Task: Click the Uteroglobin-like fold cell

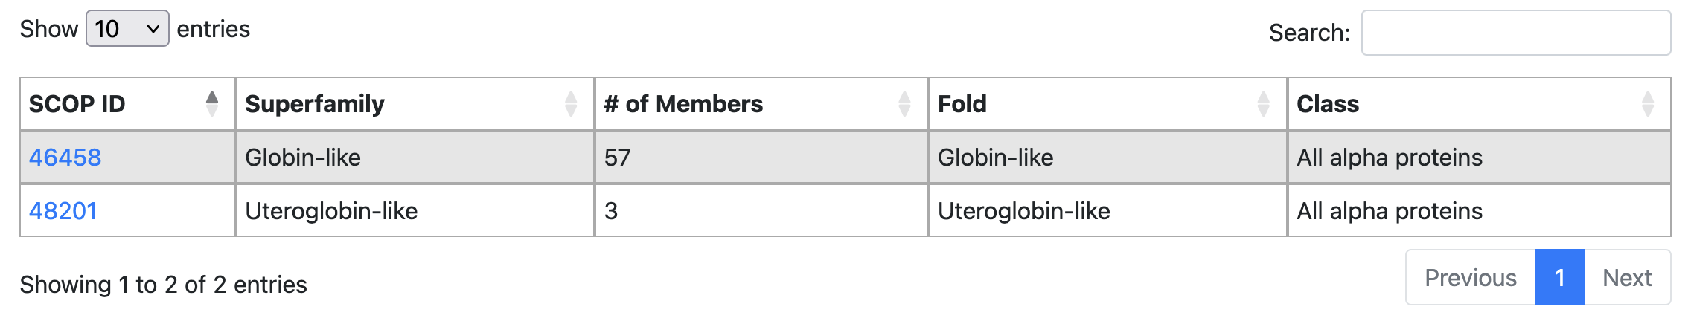Action: [x=1107, y=211]
